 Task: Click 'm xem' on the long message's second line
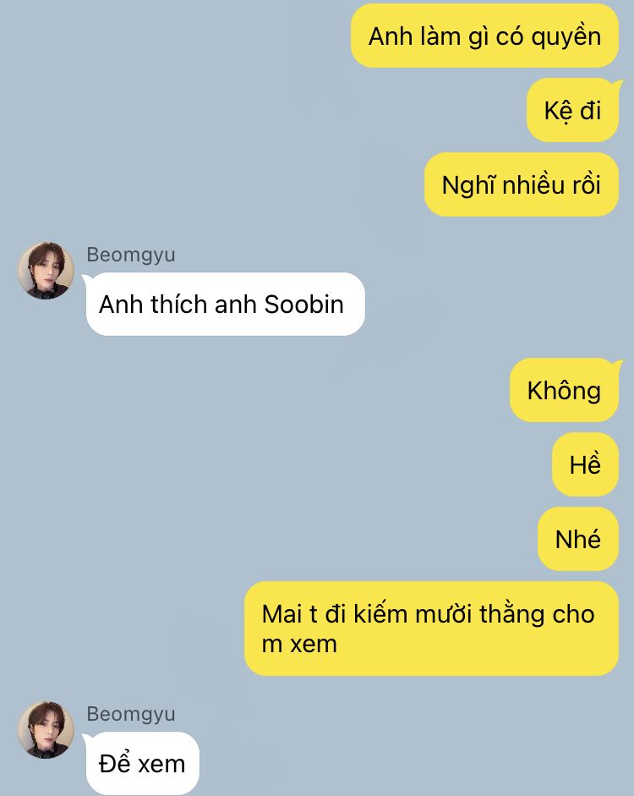coord(299,645)
